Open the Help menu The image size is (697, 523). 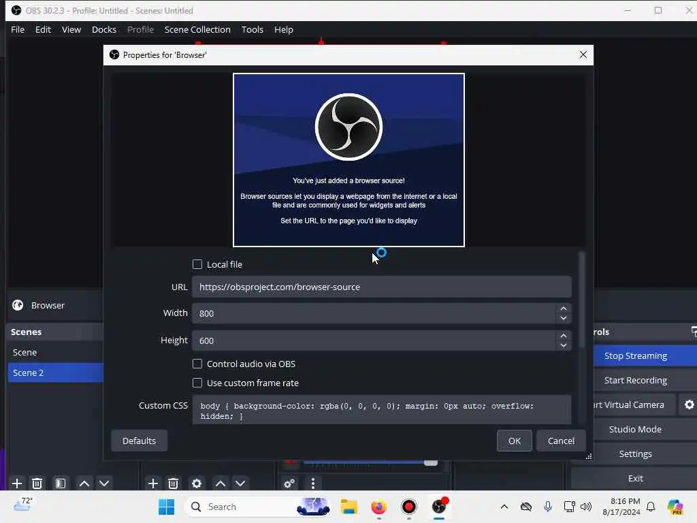(x=284, y=29)
